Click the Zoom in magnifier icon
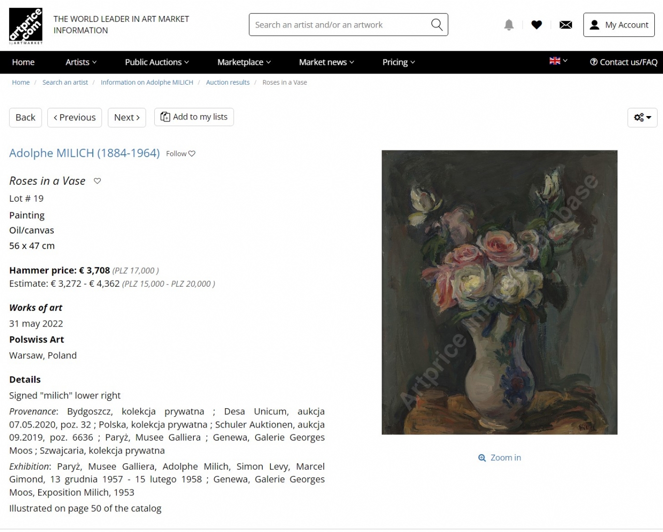 [482, 458]
